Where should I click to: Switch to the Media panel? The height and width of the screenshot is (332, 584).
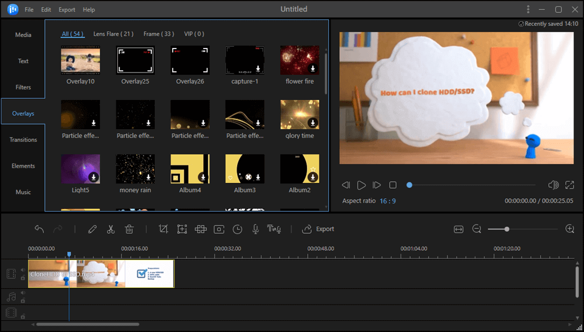click(x=23, y=34)
